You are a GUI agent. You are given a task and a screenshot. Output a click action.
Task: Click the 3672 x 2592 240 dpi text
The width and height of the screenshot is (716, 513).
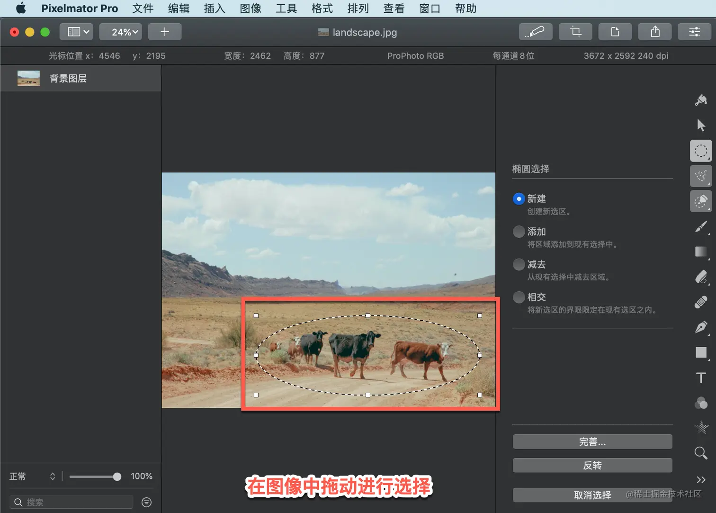tap(626, 56)
